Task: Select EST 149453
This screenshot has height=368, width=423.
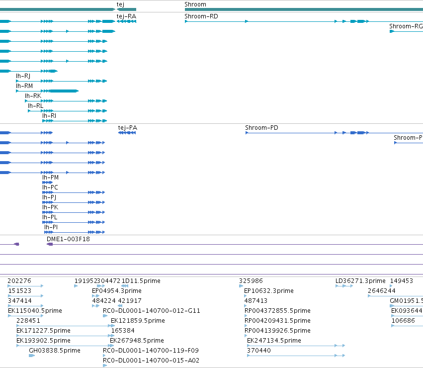Action: pos(402,281)
